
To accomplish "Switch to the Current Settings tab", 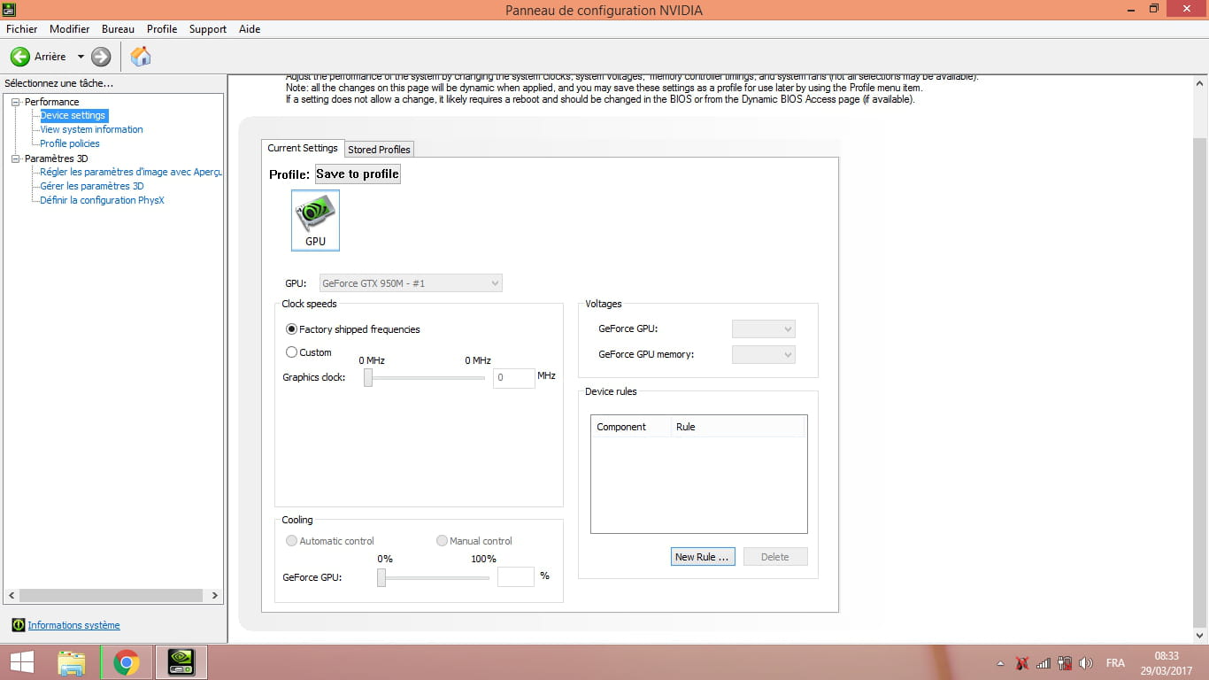I will click(x=303, y=148).
